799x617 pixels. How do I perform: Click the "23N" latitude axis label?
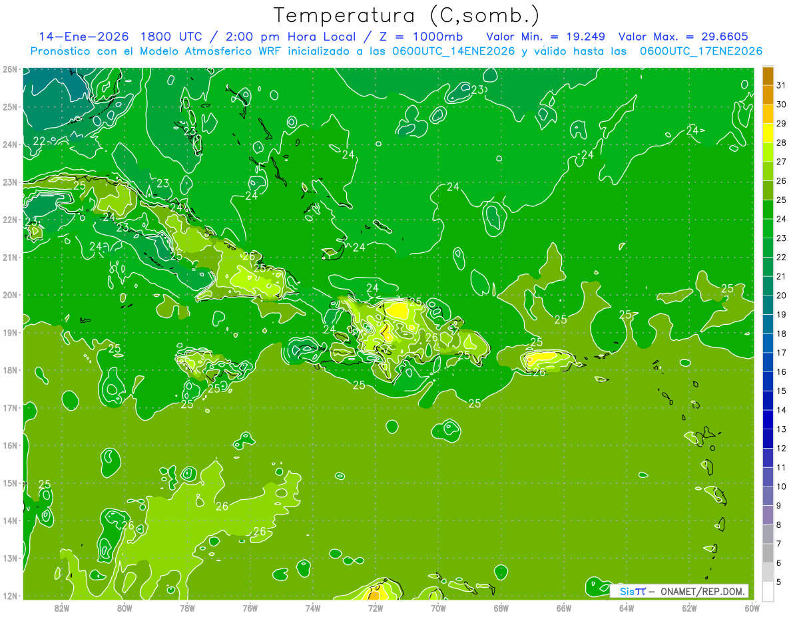[x=9, y=182]
